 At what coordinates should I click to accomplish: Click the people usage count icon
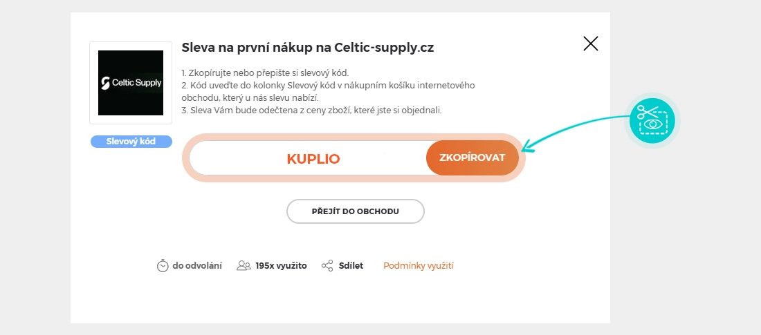[x=244, y=265]
